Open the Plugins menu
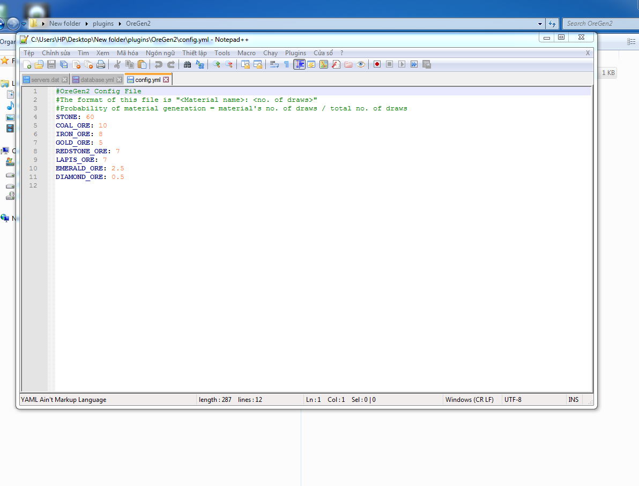The image size is (639, 486). coord(295,53)
